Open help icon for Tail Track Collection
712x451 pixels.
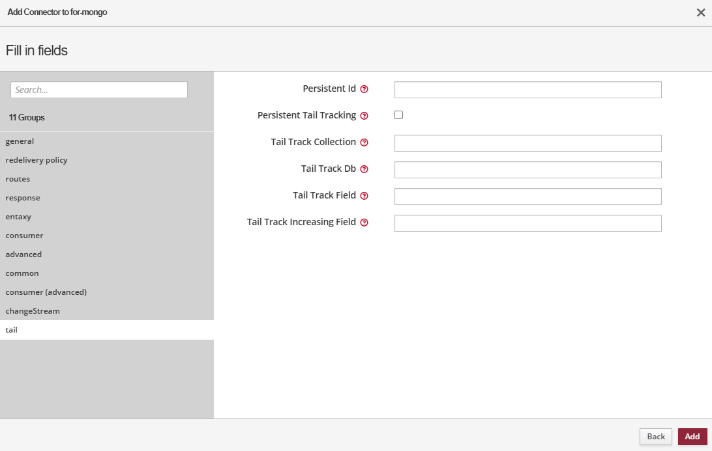pos(364,143)
